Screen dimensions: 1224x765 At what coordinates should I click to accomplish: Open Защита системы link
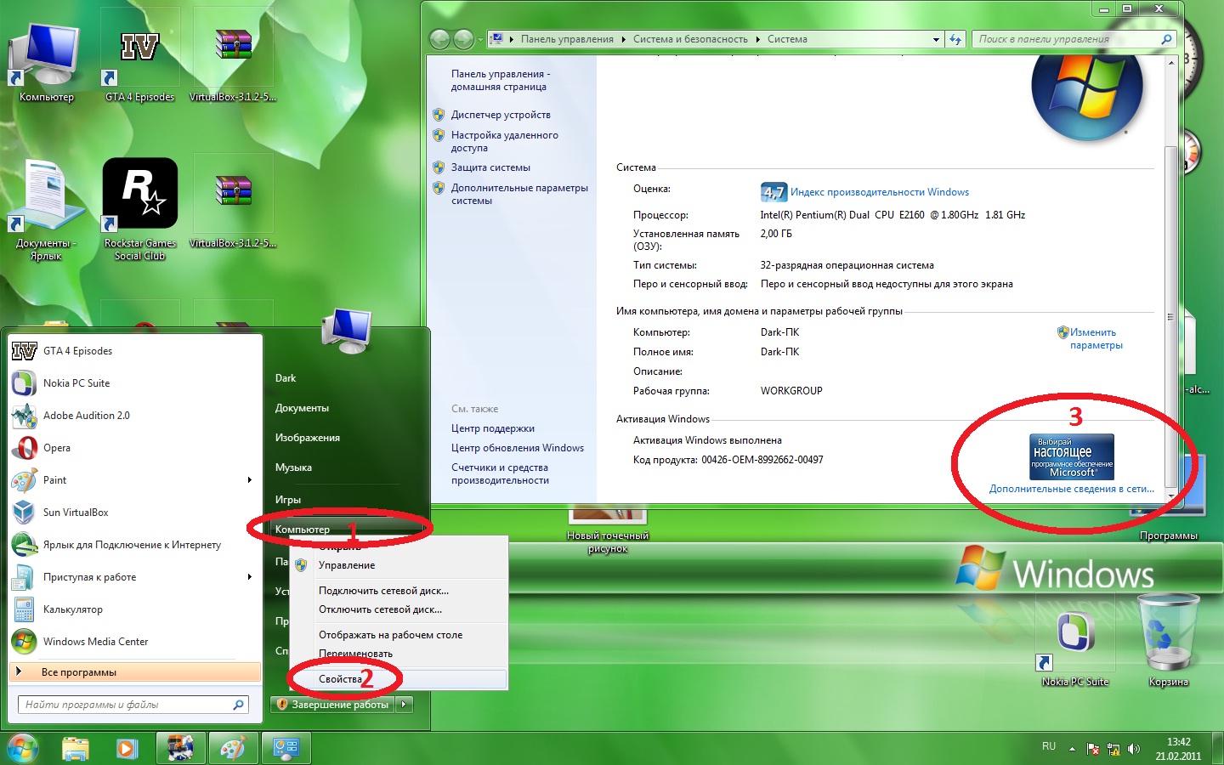pyautogui.click(x=490, y=167)
